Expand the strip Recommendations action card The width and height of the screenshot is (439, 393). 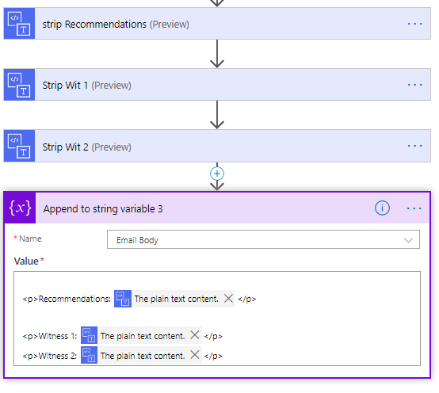tap(217, 24)
